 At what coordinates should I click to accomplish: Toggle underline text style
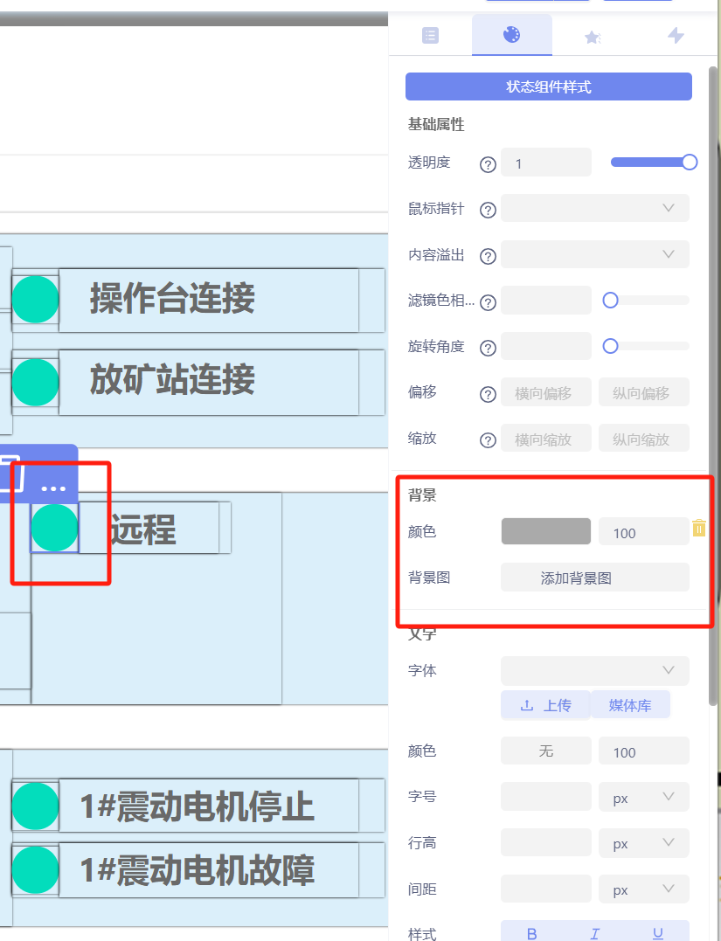pos(658,932)
